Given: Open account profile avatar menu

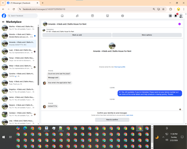Looking at the screenshot, I should 181,16.
